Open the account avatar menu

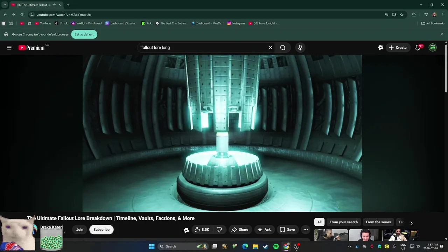[433, 48]
